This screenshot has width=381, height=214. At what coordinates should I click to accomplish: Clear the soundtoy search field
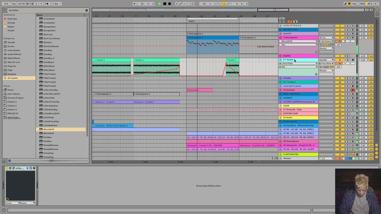click(x=87, y=10)
